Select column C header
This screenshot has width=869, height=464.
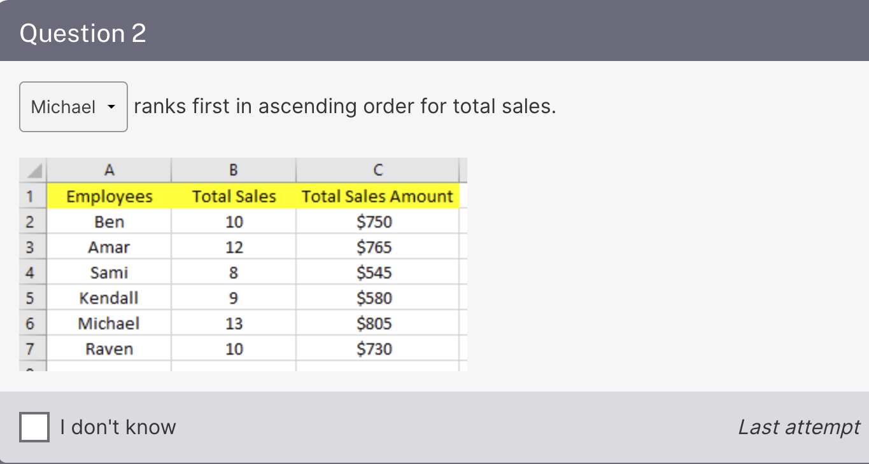click(x=378, y=170)
